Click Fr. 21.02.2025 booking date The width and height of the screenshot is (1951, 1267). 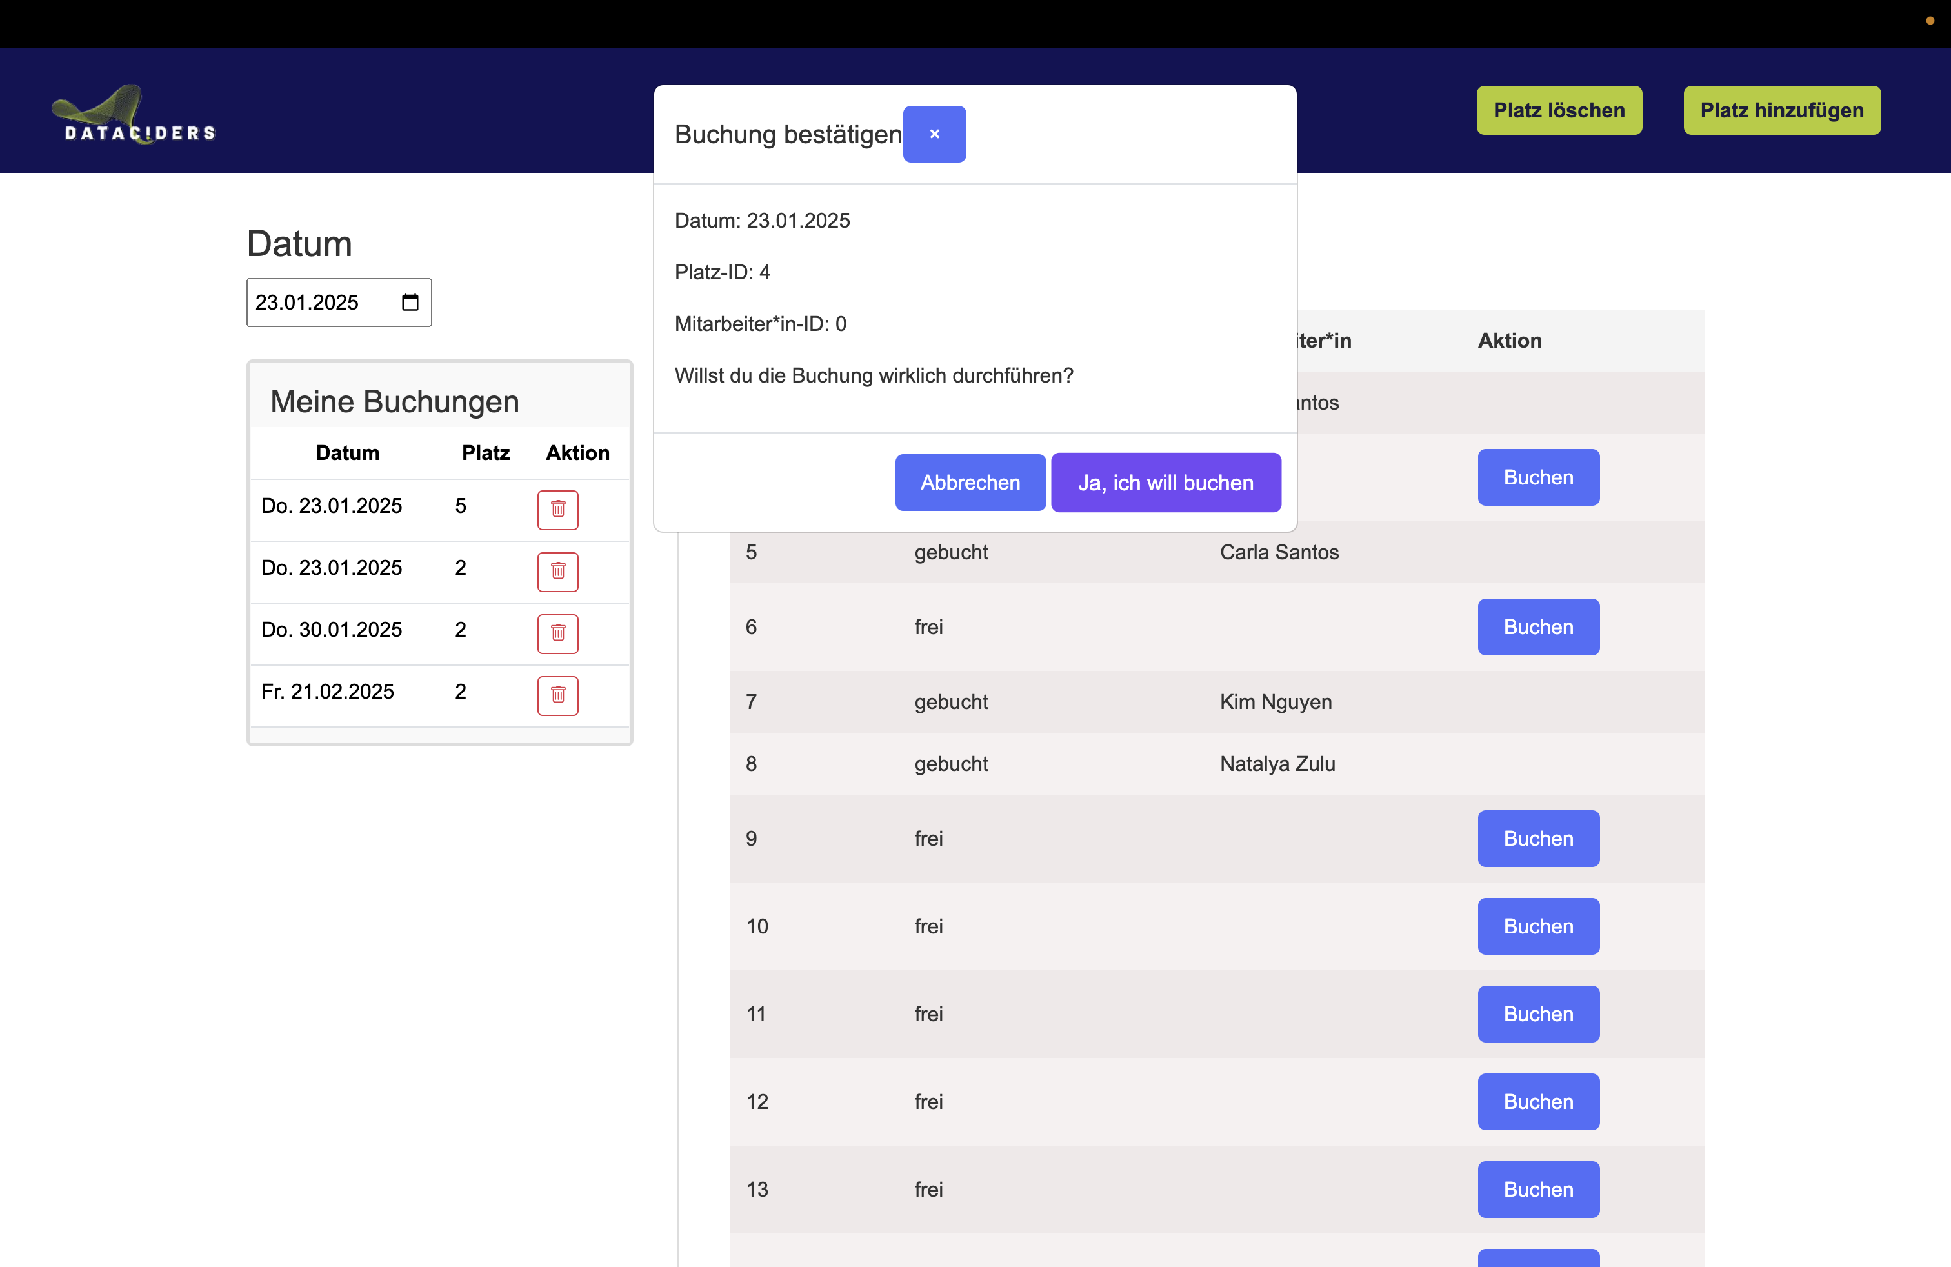(x=327, y=692)
